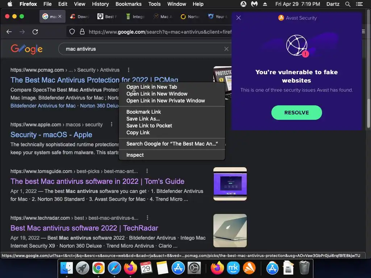Open options for pcmag.com result
The height and width of the screenshot is (278, 371).
click(x=129, y=70)
